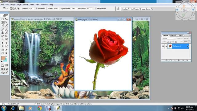This screenshot has width=197, height=111.
Task: Toggle the Anti-aliased checkbox
Action: tap(37, 8)
